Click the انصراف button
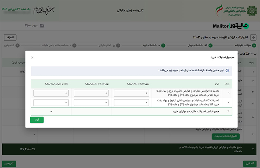The image size is (260, 168). click(x=10, y=37)
